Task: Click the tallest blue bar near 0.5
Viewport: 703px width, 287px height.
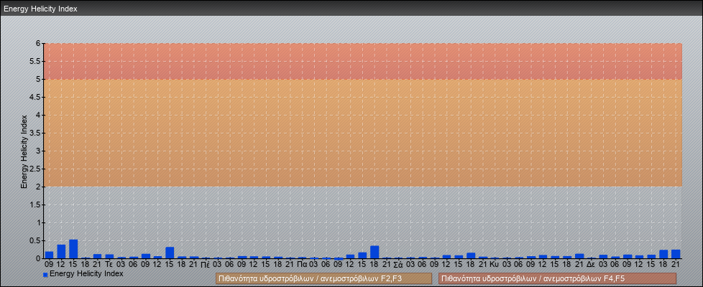Action: (73, 249)
